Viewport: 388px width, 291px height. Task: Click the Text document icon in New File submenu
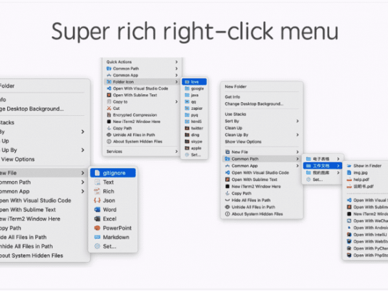97,182
